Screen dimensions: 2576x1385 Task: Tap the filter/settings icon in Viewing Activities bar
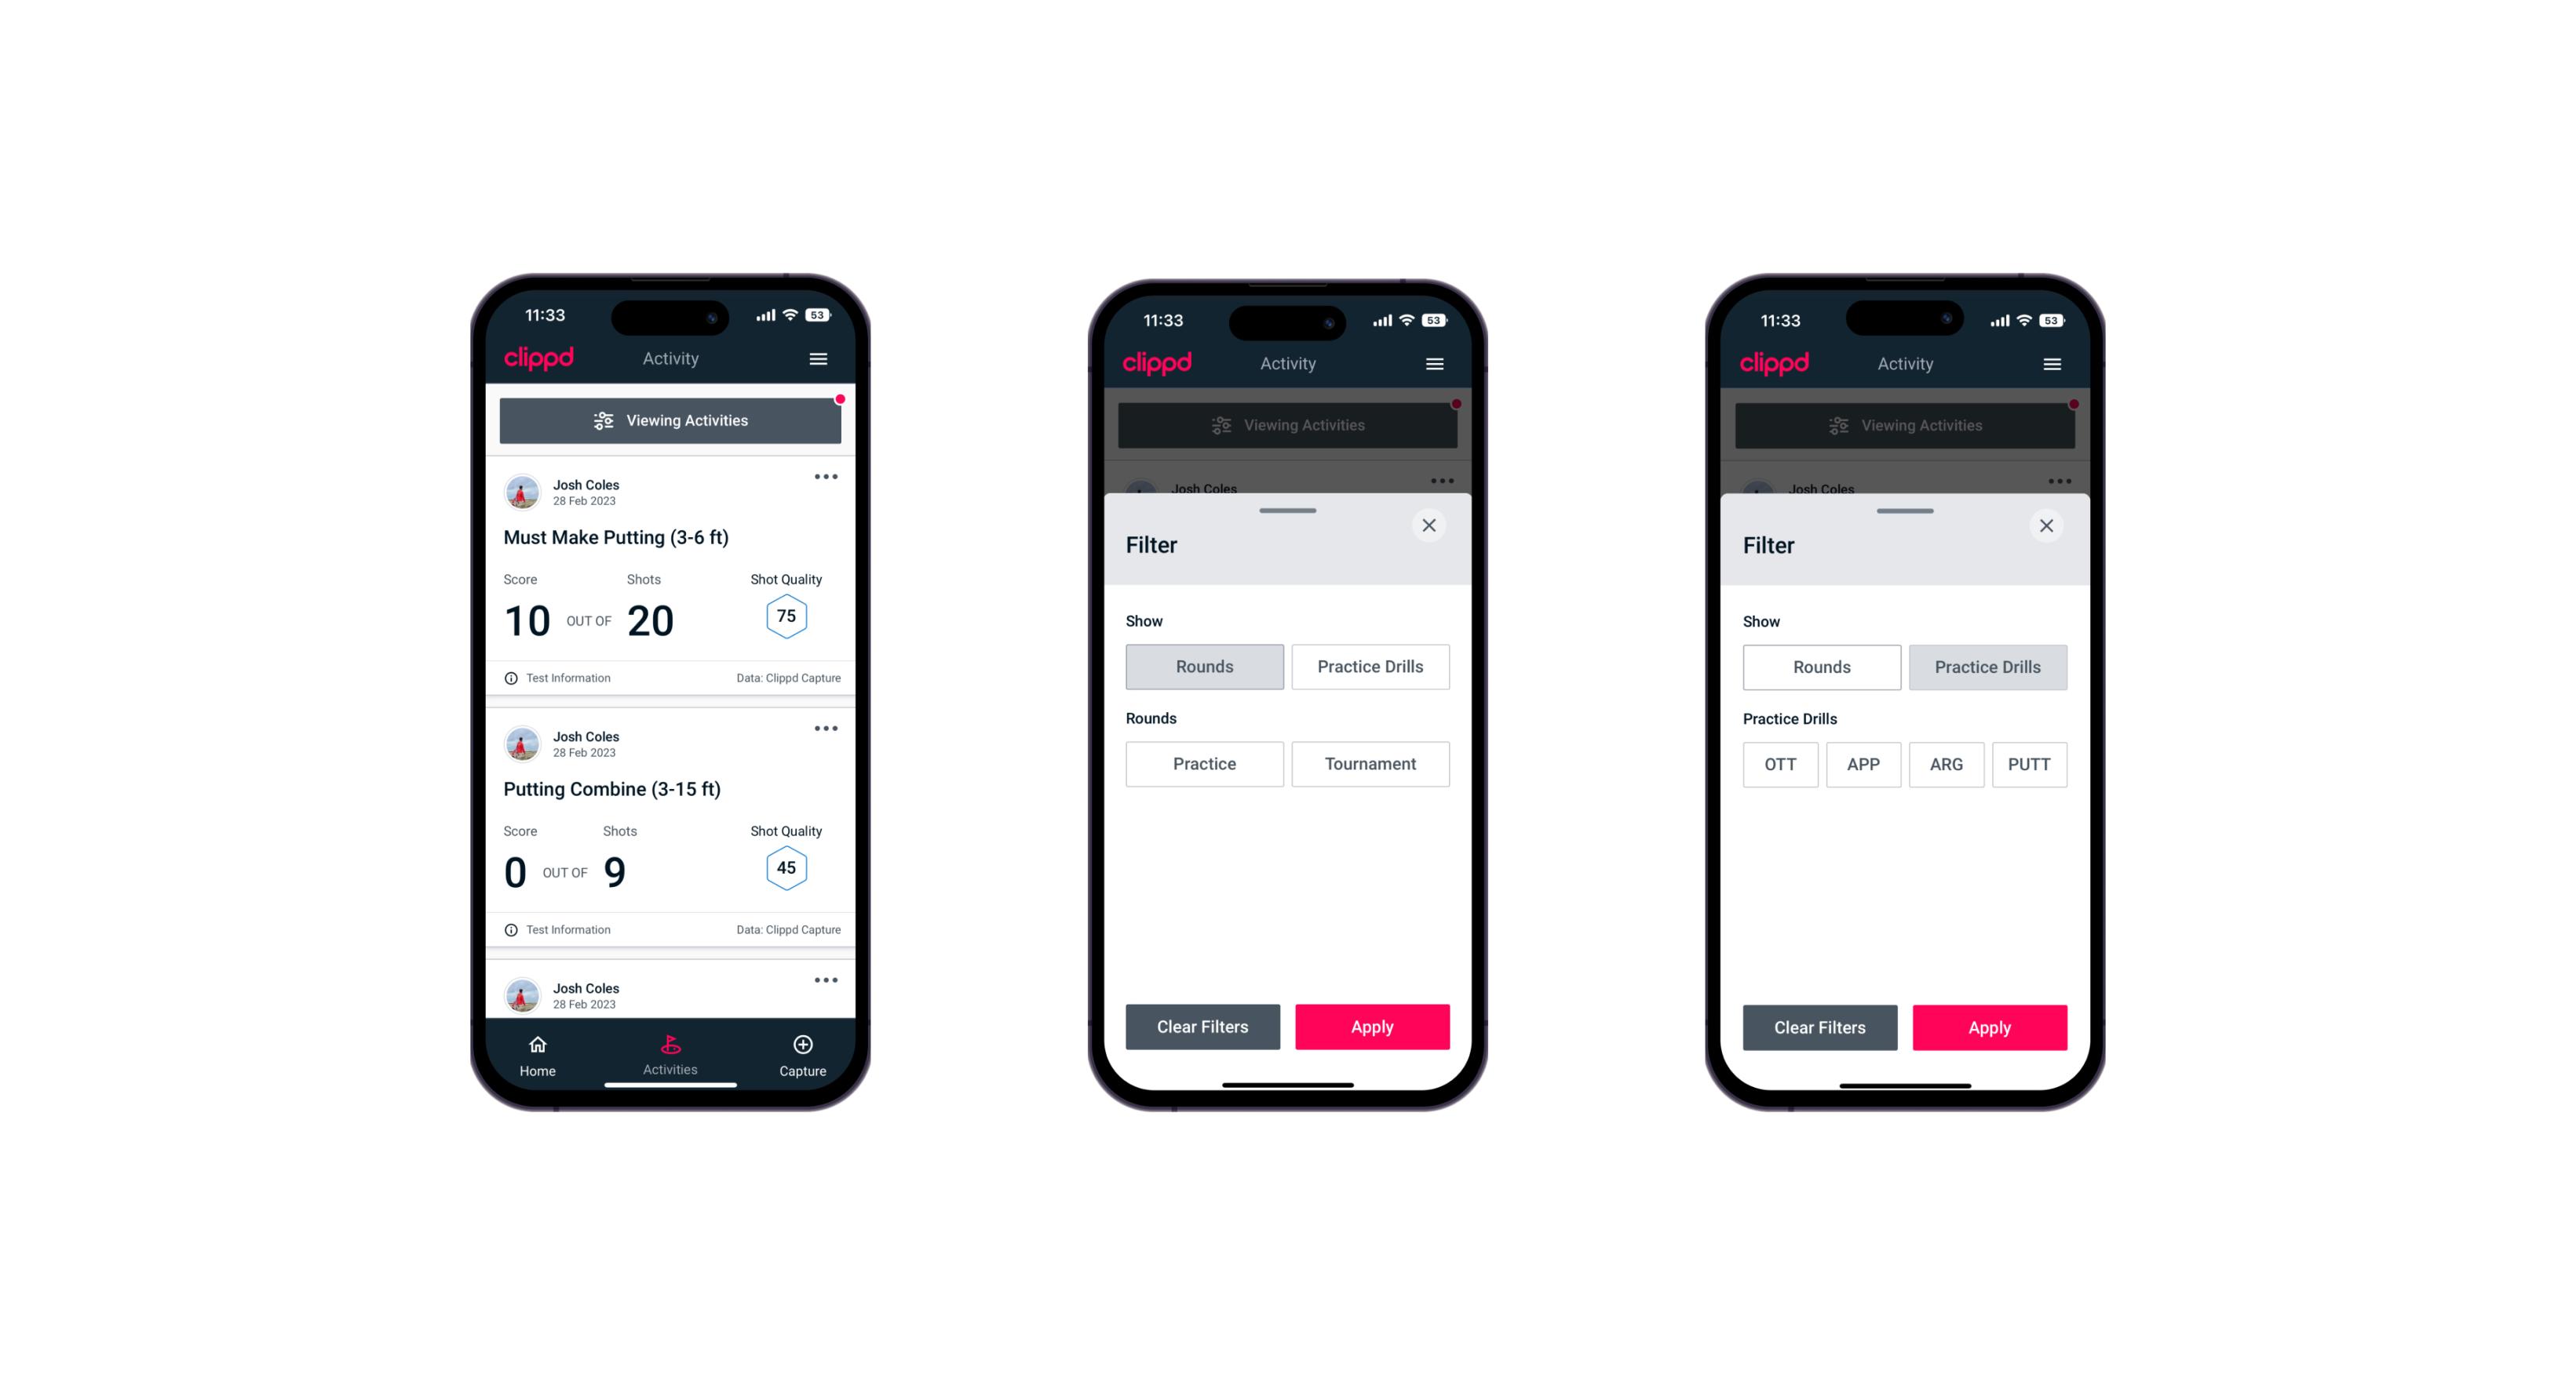click(x=603, y=421)
